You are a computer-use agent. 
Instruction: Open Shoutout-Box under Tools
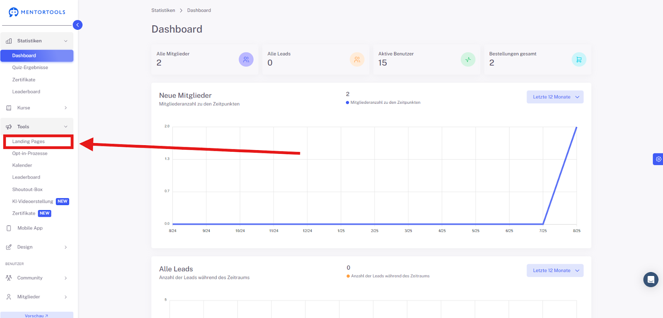click(27, 189)
